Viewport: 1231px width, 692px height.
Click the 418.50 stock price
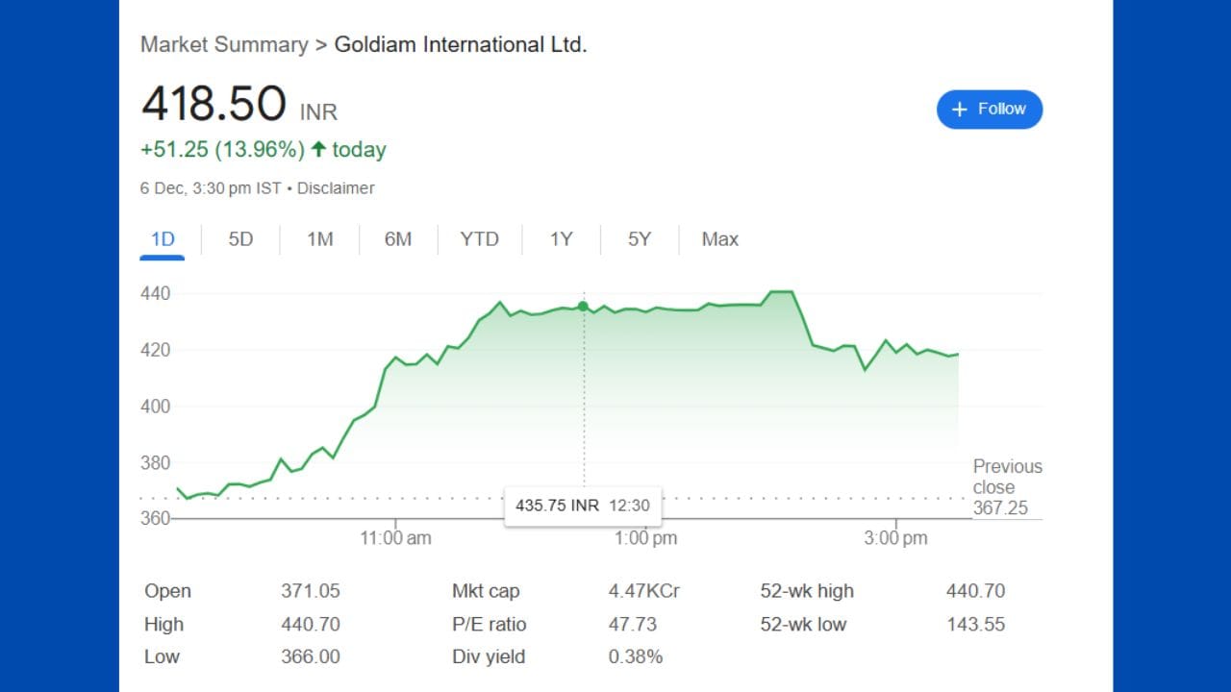click(214, 104)
